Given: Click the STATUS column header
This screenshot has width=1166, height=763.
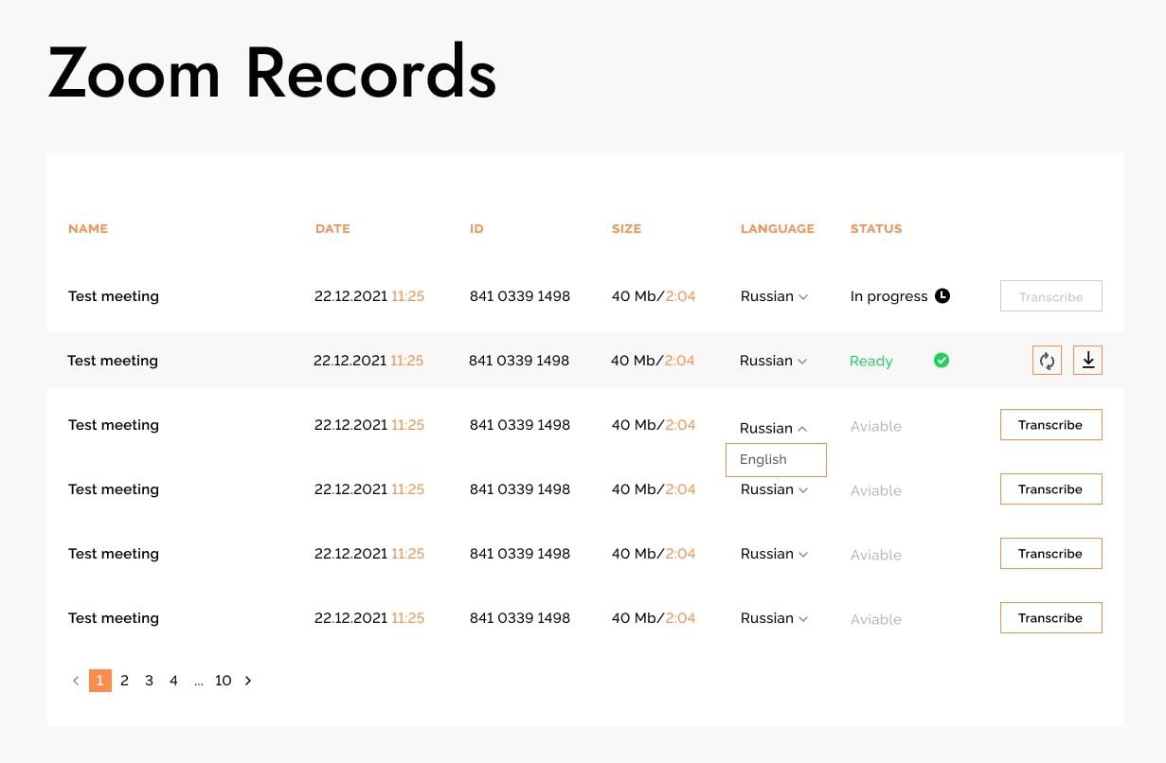Looking at the screenshot, I should (876, 229).
